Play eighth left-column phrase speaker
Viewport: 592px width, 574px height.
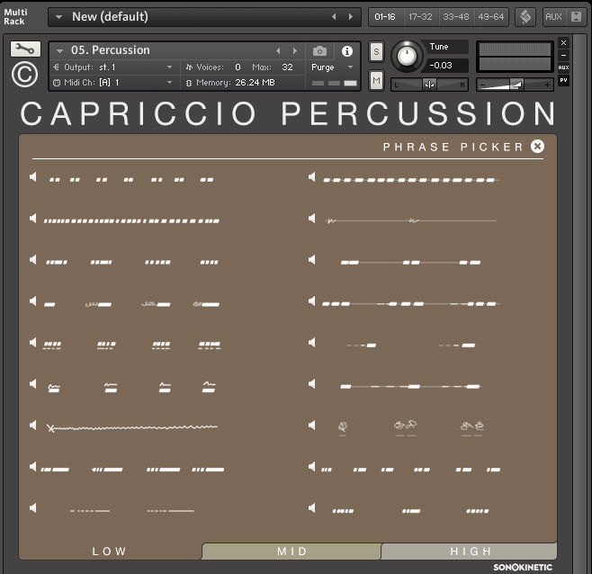(x=33, y=467)
